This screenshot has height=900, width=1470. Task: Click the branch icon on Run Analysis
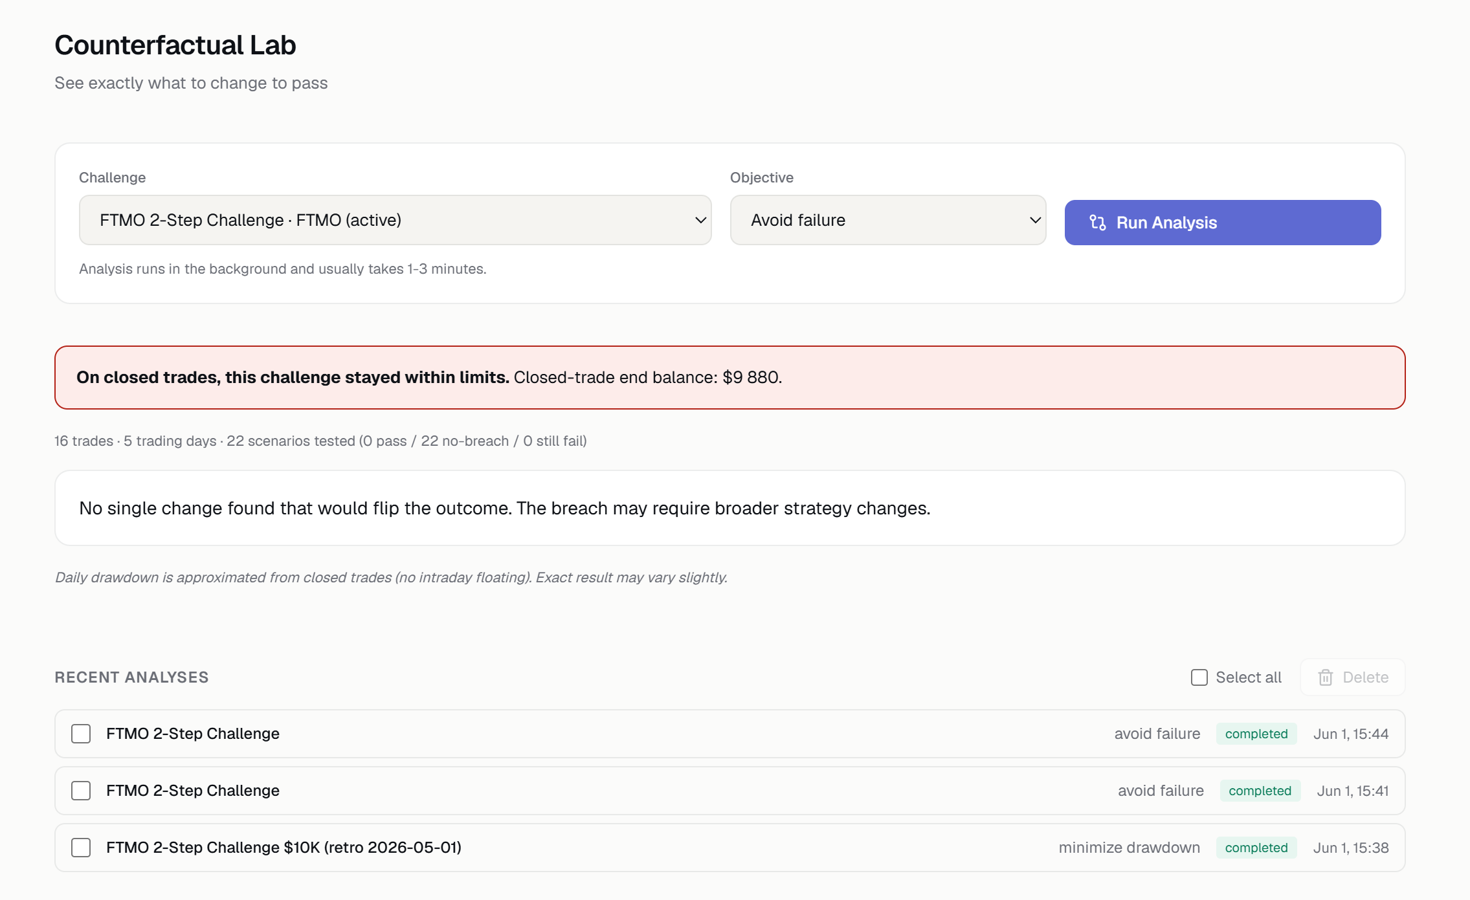1097,223
